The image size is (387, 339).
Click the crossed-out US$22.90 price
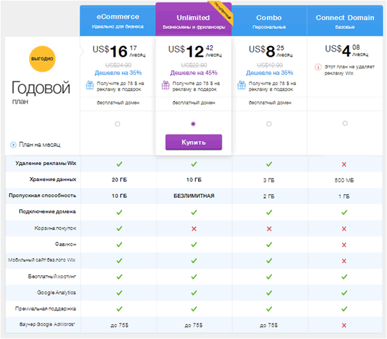click(194, 65)
